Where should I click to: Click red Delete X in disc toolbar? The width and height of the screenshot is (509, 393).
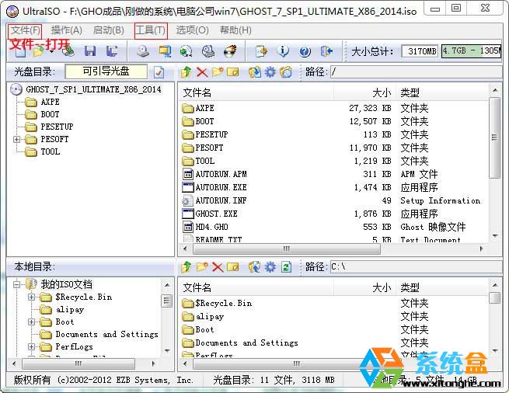(202, 72)
